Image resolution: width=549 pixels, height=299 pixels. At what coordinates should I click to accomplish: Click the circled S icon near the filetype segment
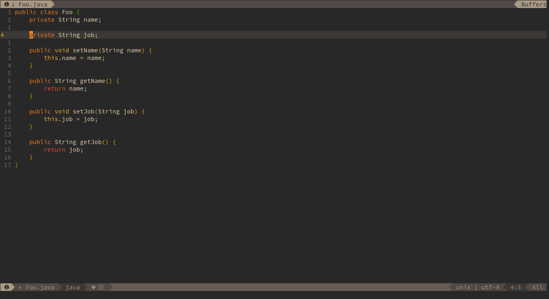point(101,287)
